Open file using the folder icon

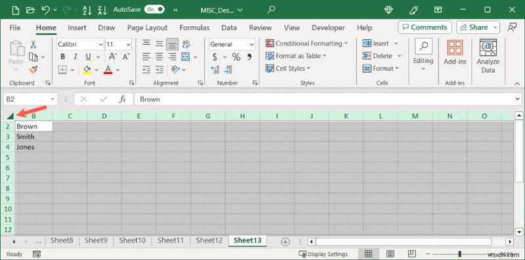click(x=30, y=10)
